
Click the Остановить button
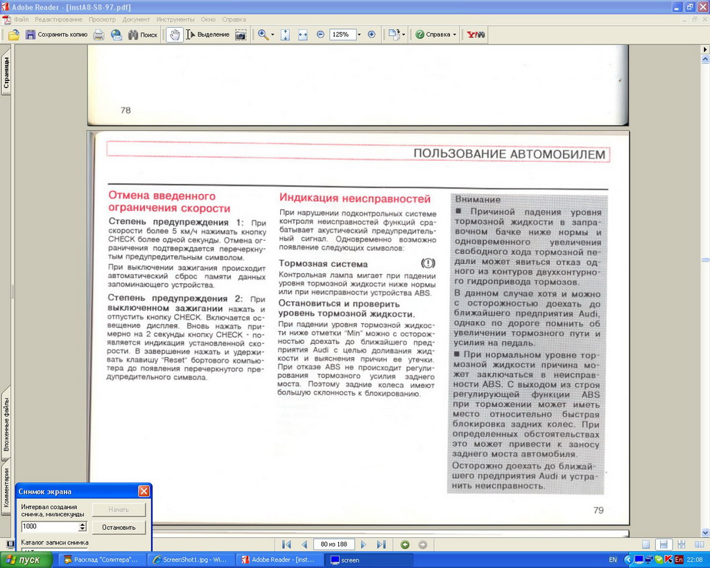click(119, 527)
